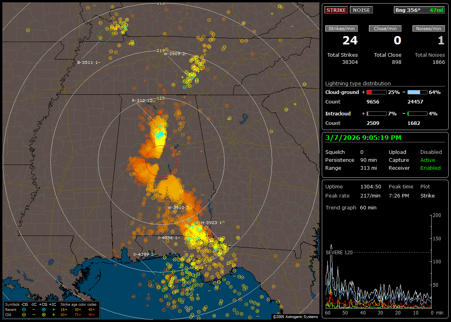Click the recent +CG cyan symbol in legend

(44, 309)
